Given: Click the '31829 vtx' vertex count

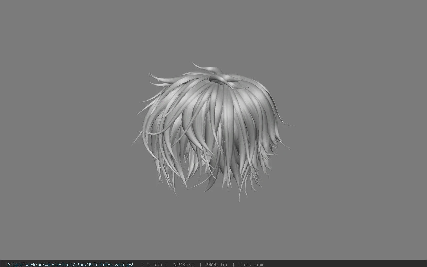Looking at the screenshot, I should coord(184,265).
